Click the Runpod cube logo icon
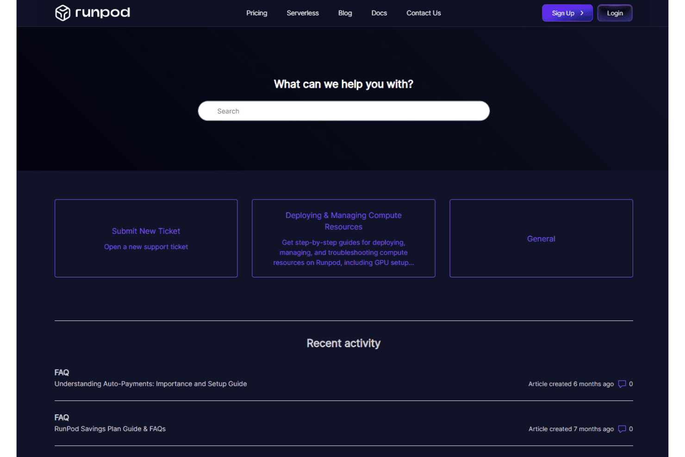 tap(62, 13)
